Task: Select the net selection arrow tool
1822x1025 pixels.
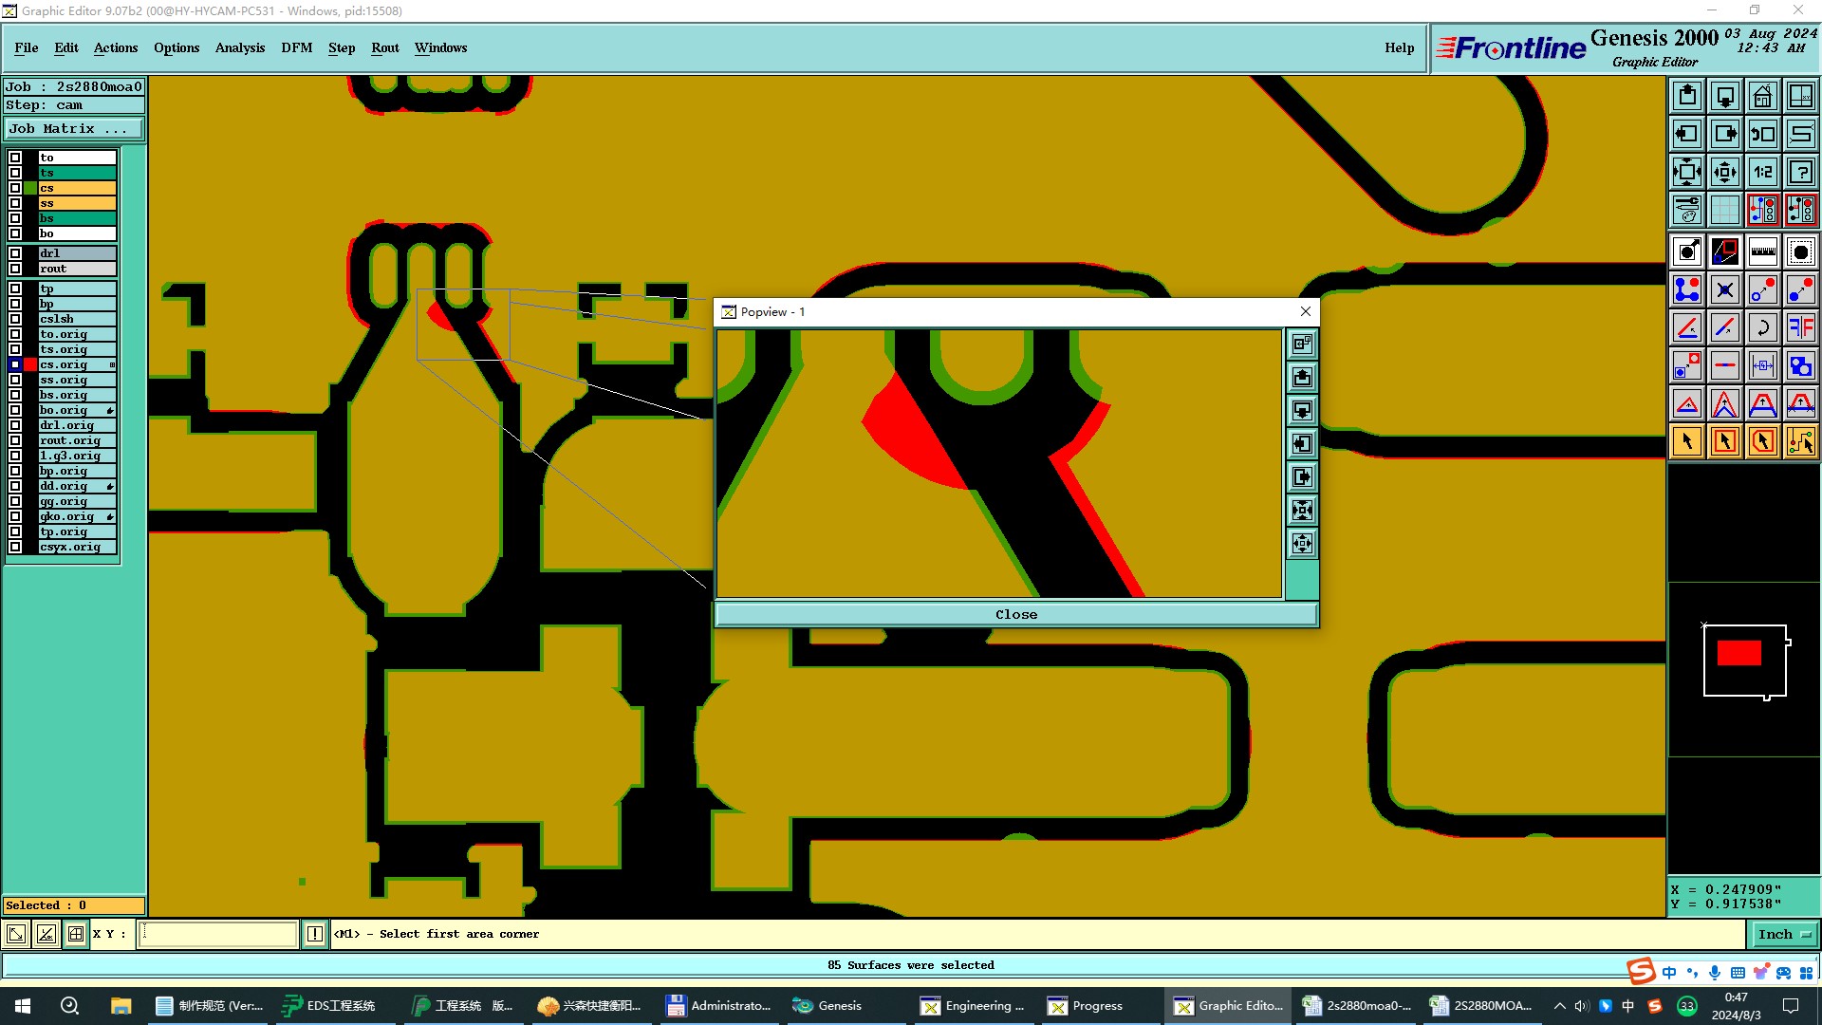Action: click(x=1800, y=441)
